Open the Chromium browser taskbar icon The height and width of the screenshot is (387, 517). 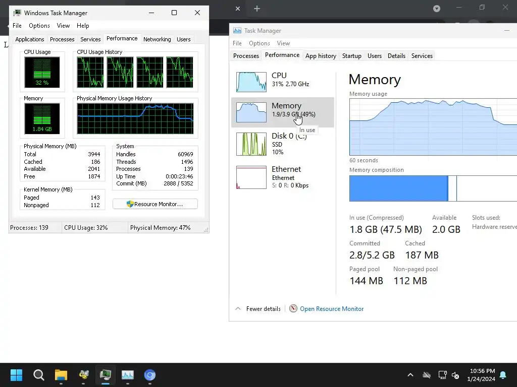149,375
